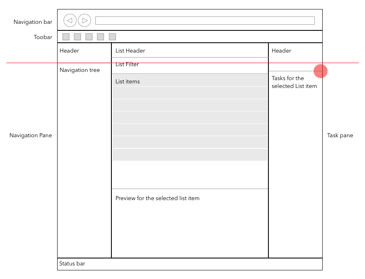
Task: Click the Status bar text
Action: [x=72, y=264]
